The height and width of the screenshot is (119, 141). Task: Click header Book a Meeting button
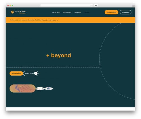111,12
